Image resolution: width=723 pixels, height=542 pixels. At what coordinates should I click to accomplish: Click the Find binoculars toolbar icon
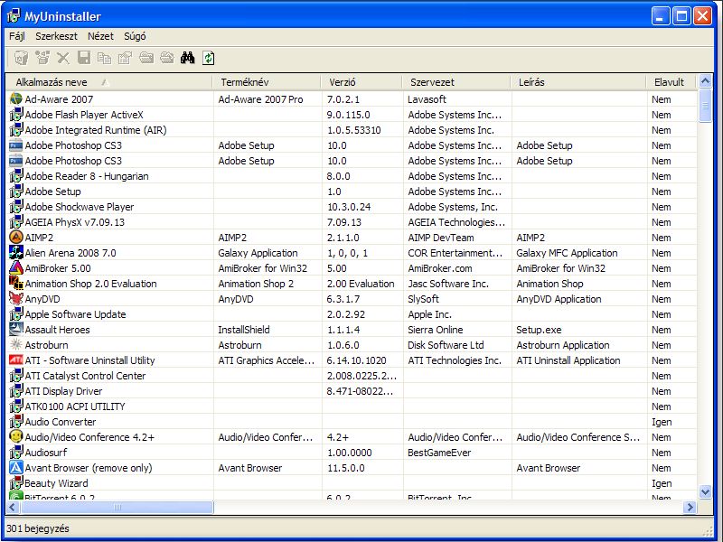pyautogui.click(x=187, y=58)
